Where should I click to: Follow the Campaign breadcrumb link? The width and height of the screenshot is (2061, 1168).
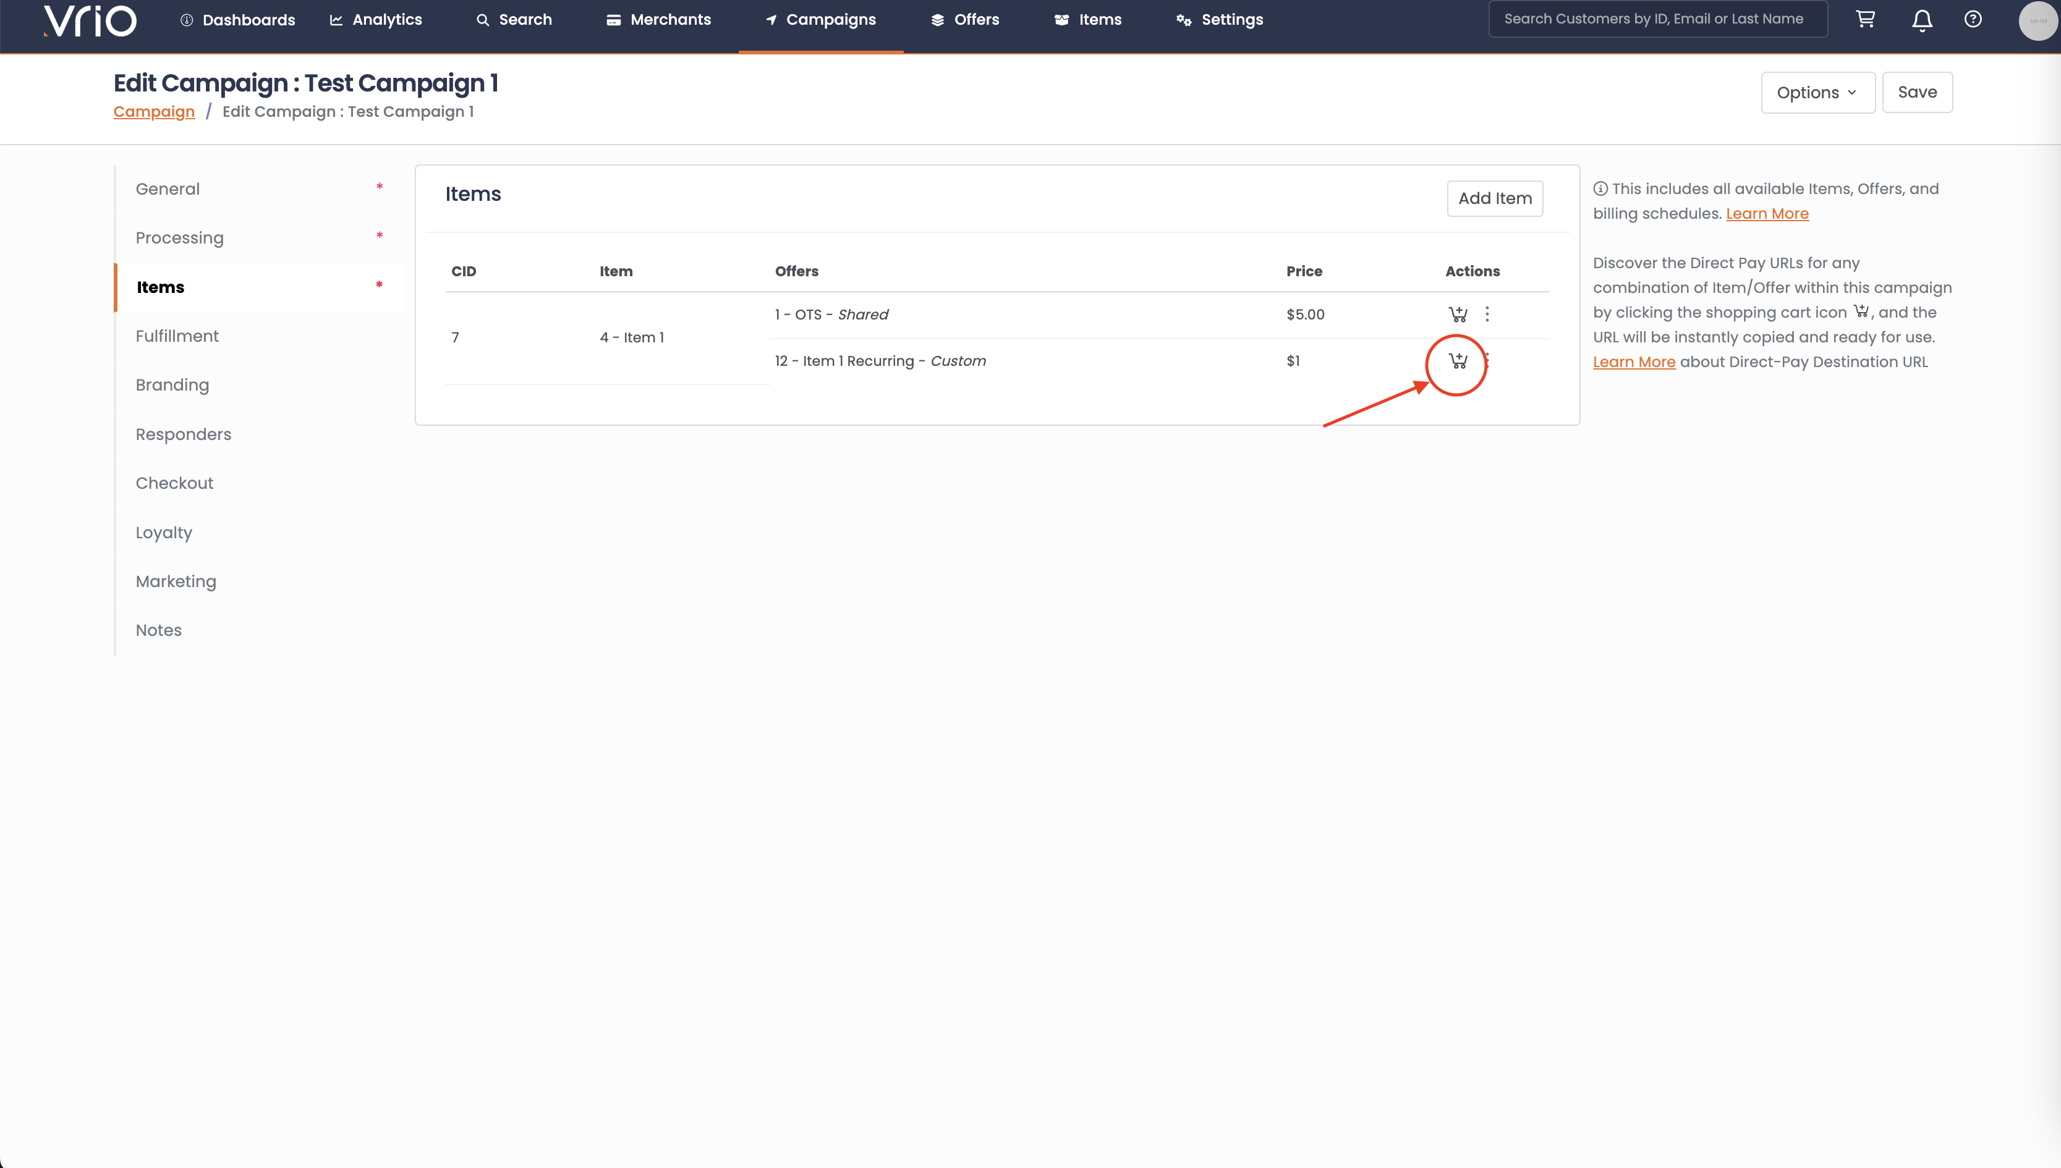click(154, 111)
